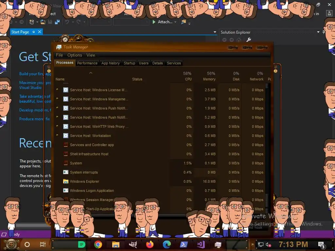Click the Undo icon in Visual Studio toolbar
The image size is (335, 251).
point(67,22)
